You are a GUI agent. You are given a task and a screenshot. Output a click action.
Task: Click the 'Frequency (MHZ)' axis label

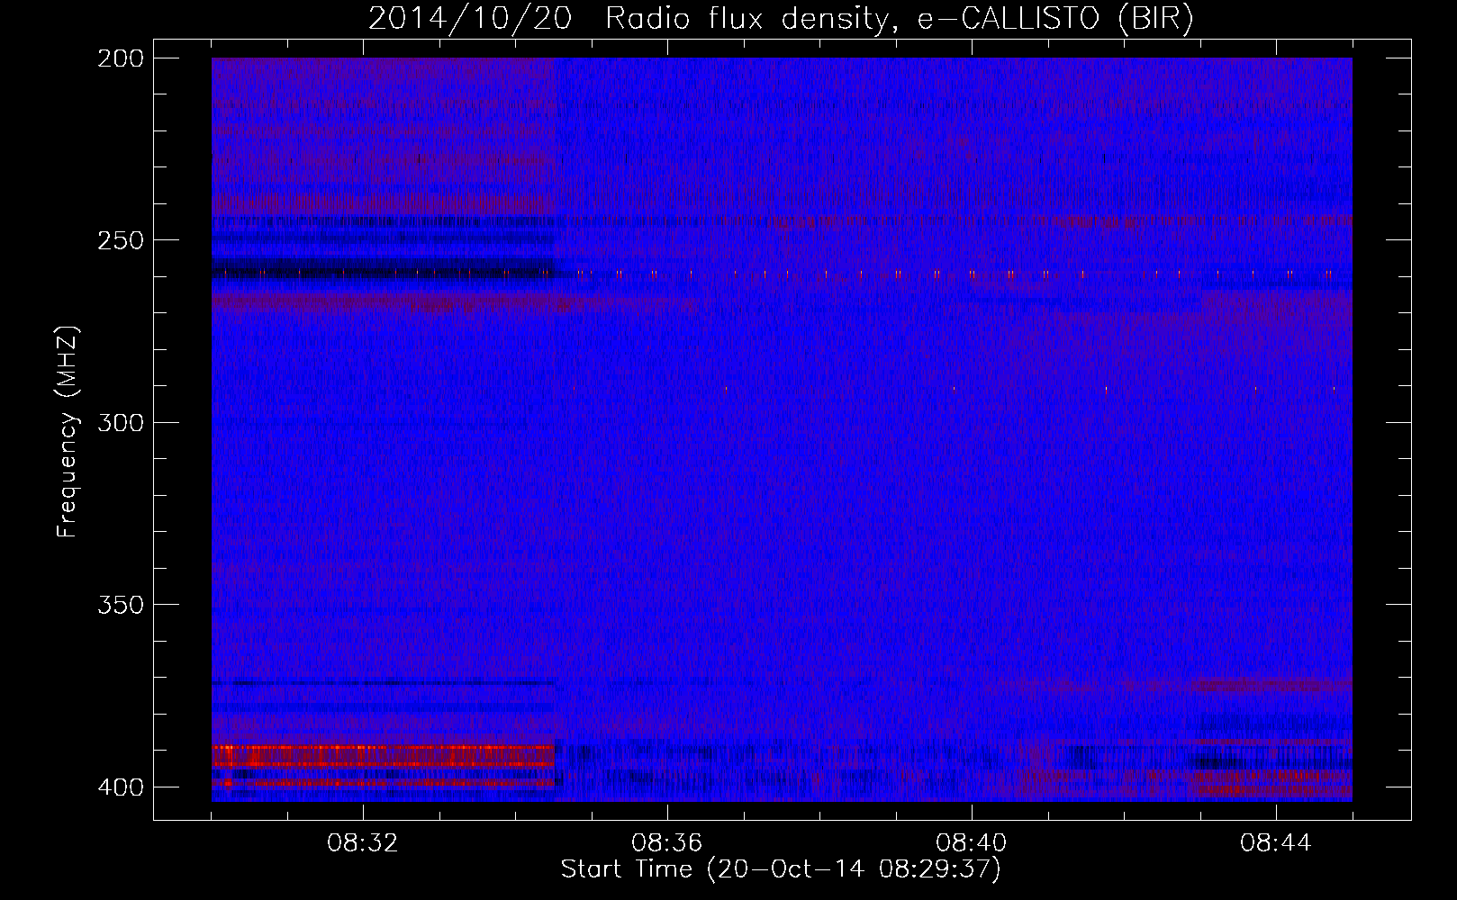(68, 431)
